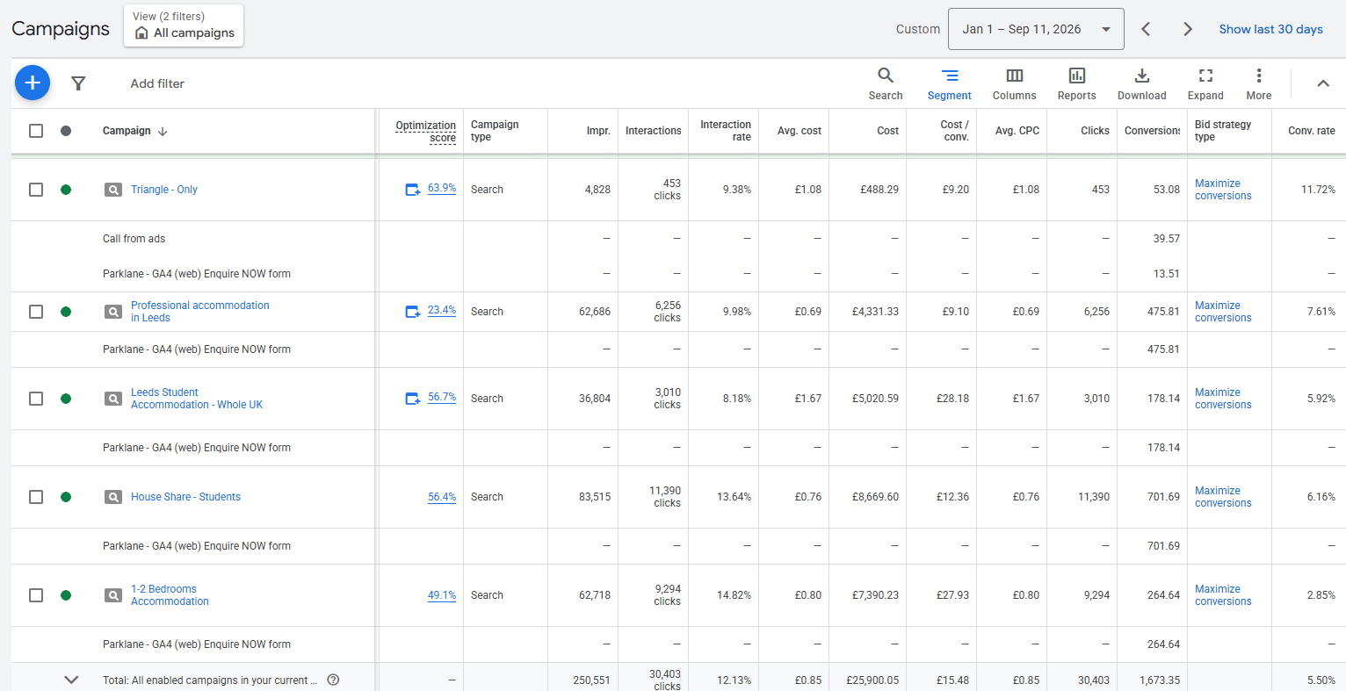Open the Columns chooser

[x=1015, y=83]
